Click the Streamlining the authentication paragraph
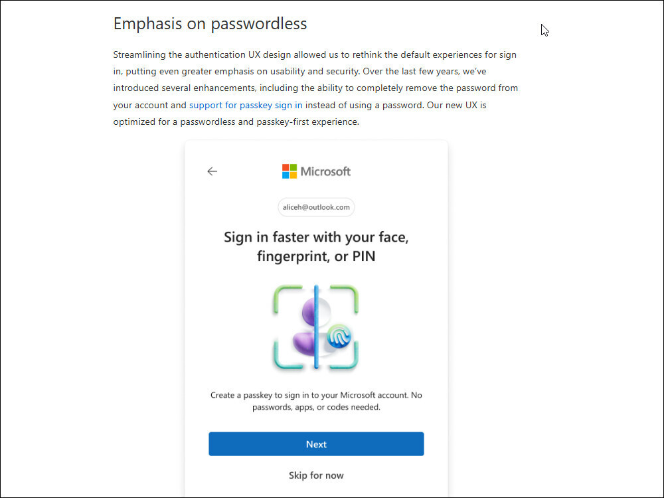This screenshot has width=664, height=498. (315, 88)
